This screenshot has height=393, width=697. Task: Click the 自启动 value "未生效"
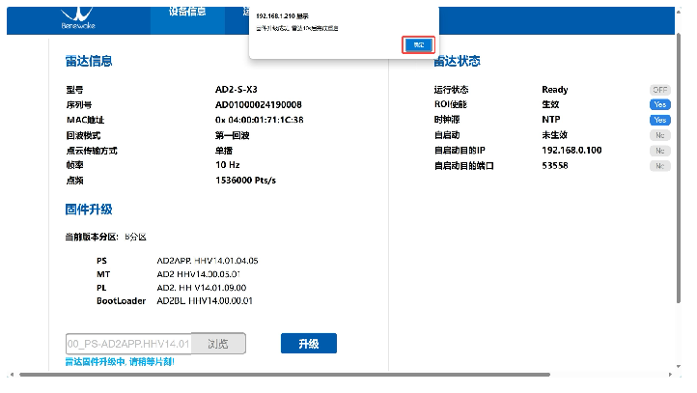(554, 135)
